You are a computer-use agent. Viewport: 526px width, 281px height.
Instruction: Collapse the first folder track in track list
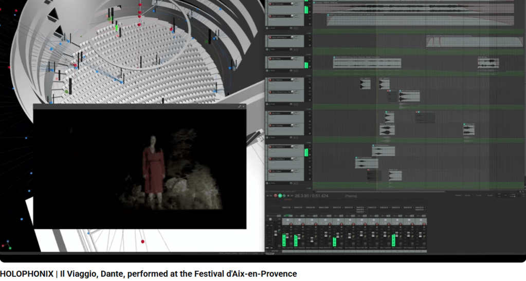tap(268, 28)
